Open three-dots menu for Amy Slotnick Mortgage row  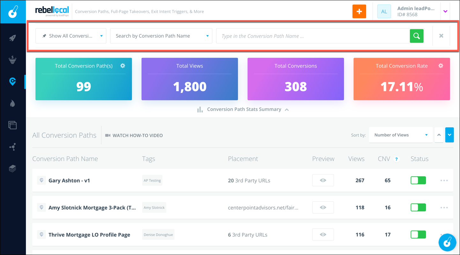pos(444,207)
